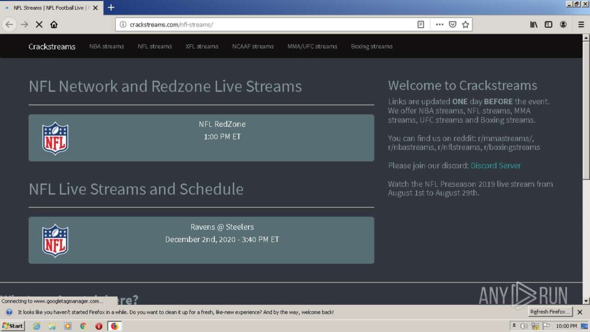Save page to Pocket
Image resolution: width=590 pixels, height=332 pixels.
[452, 24]
